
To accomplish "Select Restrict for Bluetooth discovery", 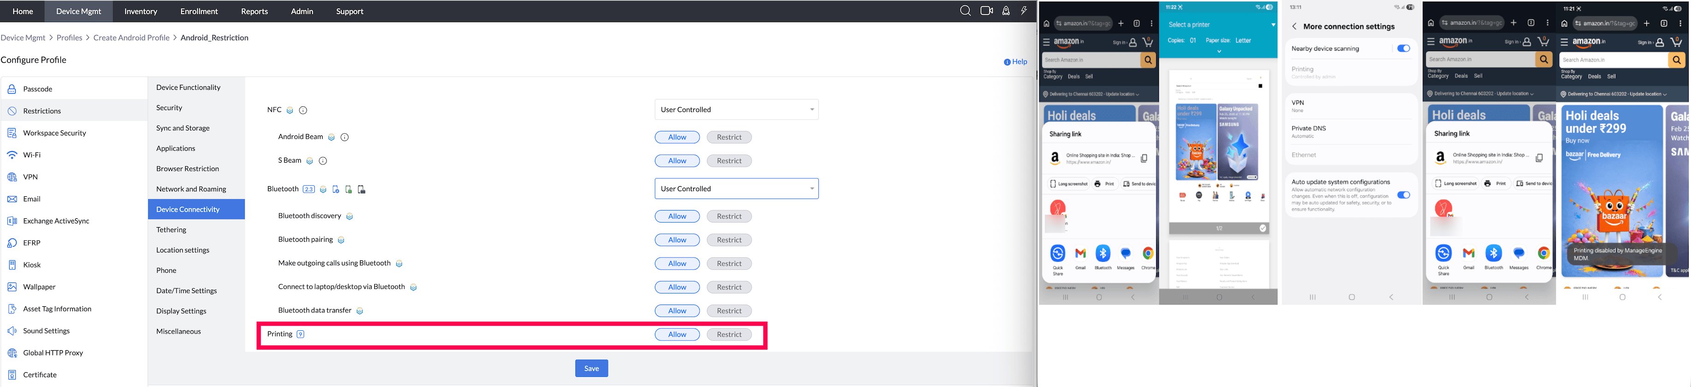I will (x=729, y=217).
